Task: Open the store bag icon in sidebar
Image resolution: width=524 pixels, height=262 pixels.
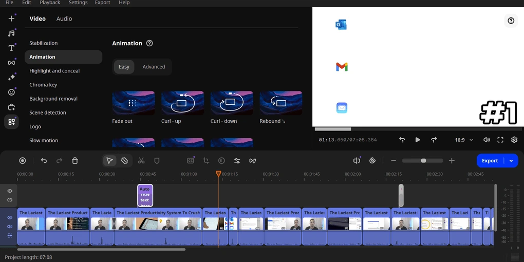Action: tap(11, 107)
